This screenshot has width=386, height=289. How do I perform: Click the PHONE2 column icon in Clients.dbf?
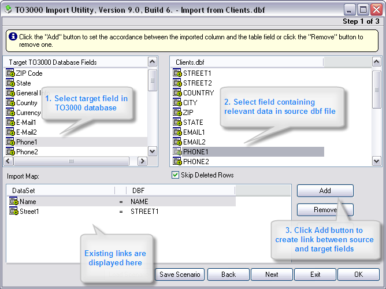(177, 162)
